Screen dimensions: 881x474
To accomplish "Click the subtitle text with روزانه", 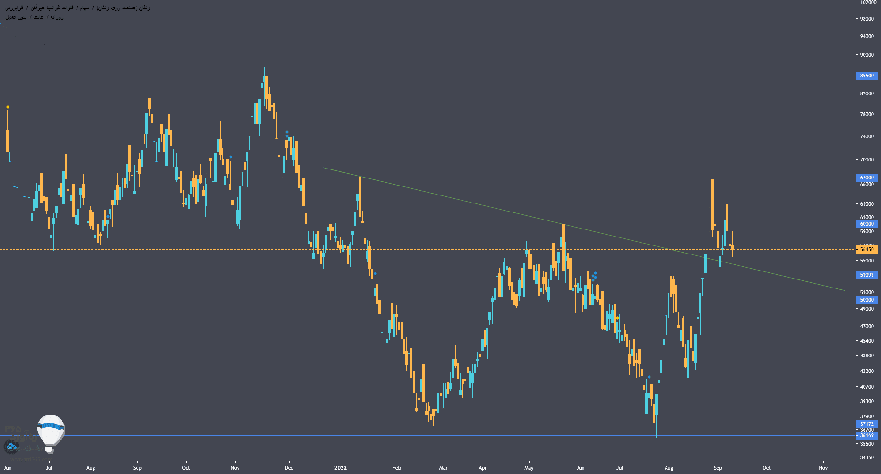I will [34, 17].
